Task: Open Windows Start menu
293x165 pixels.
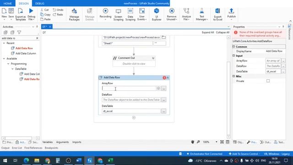Action: [x=5, y=160]
